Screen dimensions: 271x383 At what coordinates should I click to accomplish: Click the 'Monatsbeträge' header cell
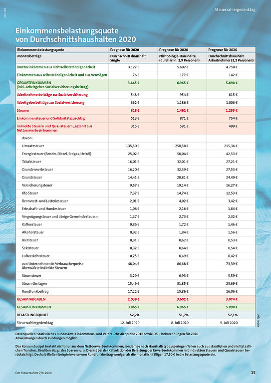29,56
